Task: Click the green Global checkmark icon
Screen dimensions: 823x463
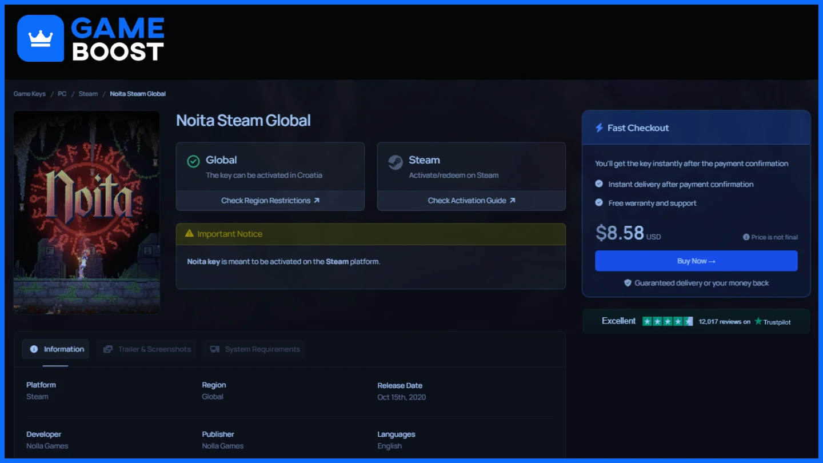Action: tap(193, 162)
